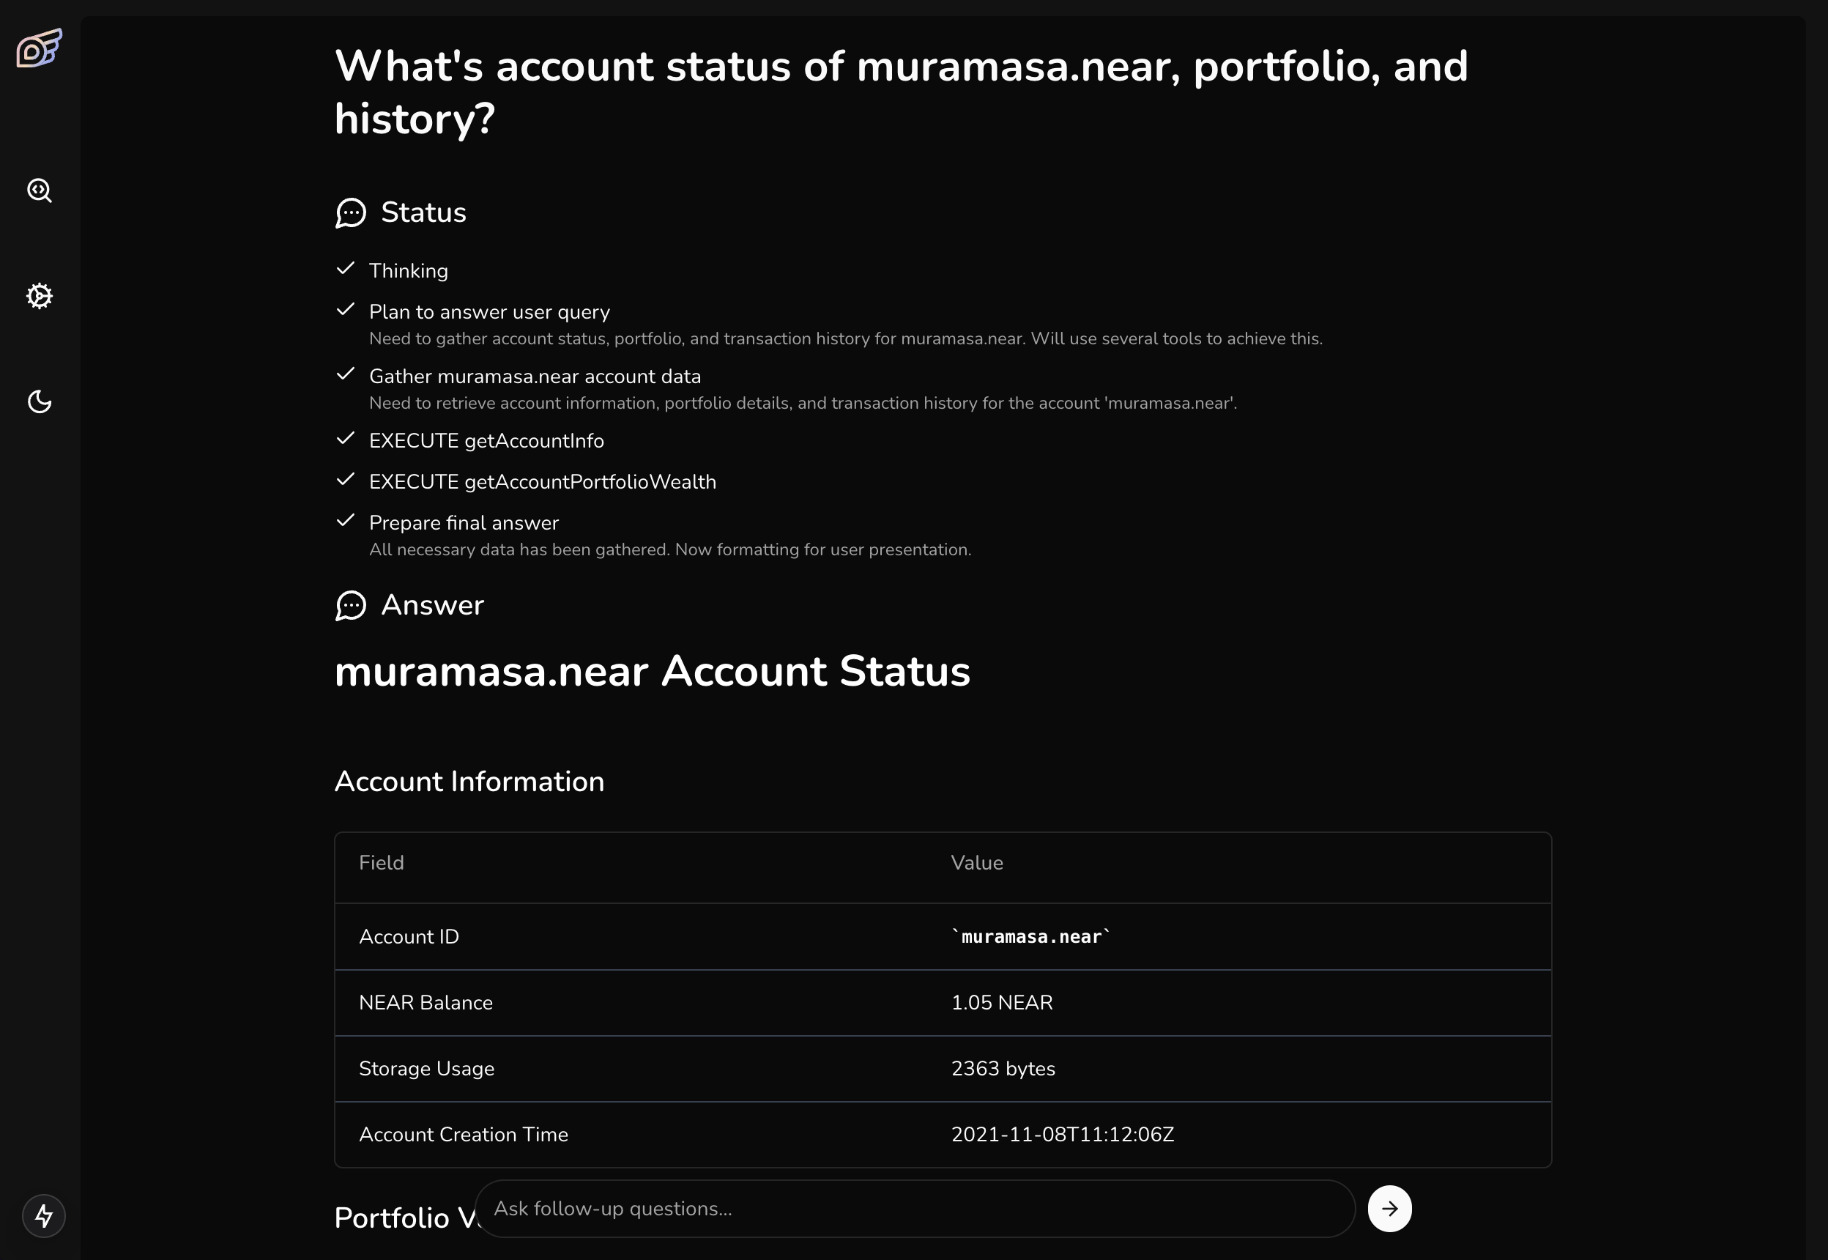Open the code search icon in sidebar
This screenshot has height=1260, width=1828.
click(x=40, y=190)
